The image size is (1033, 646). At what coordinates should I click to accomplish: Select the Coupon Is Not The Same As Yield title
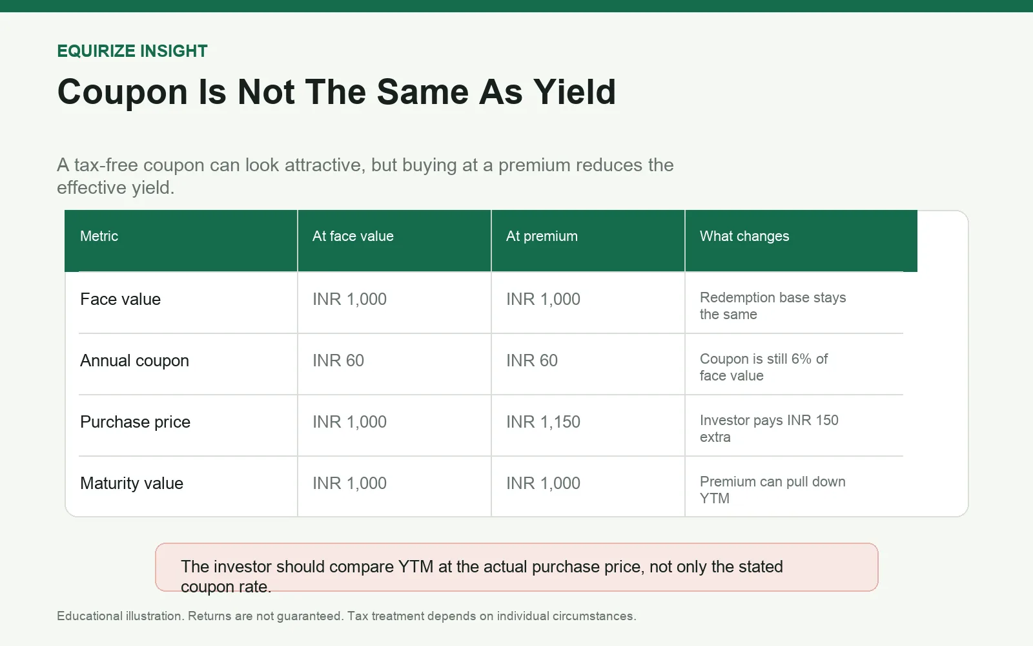coord(336,91)
